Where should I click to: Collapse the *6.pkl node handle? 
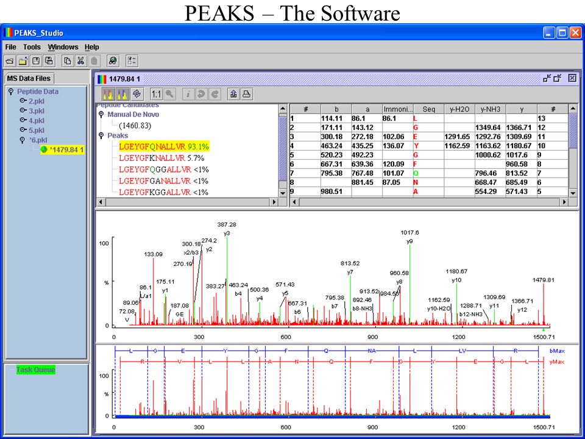click(23, 140)
